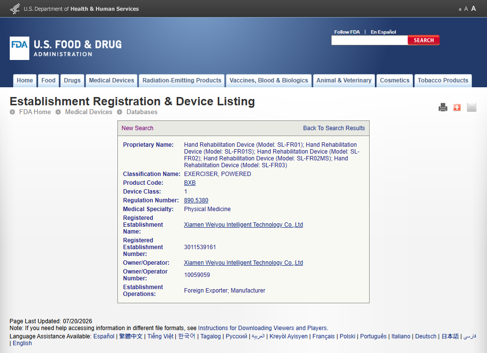
Task: Open the Drugs tab
Action: 72,80
